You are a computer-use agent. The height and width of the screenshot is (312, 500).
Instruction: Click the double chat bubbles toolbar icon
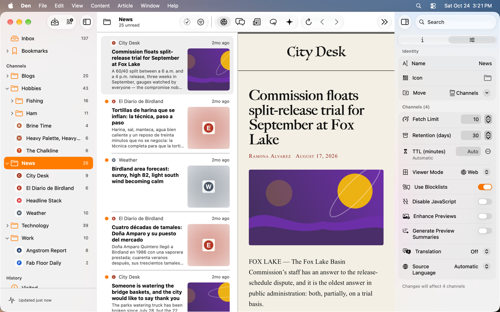click(240, 22)
